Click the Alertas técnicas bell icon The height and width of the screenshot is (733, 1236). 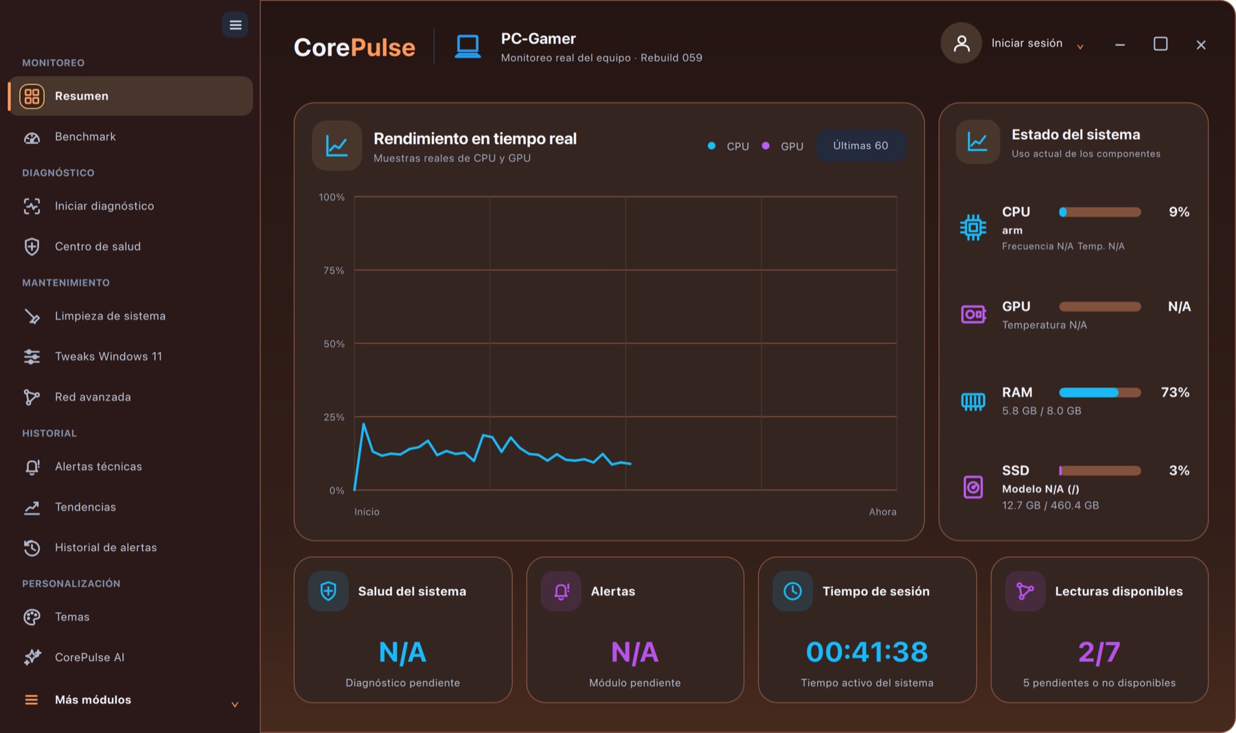point(32,467)
